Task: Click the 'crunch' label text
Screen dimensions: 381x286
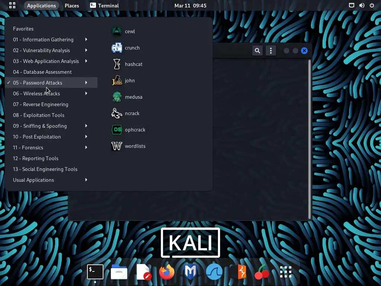Action: [x=132, y=48]
